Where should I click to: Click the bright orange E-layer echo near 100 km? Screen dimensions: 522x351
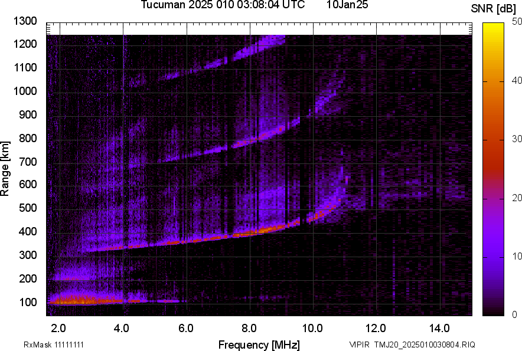tap(83, 301)
